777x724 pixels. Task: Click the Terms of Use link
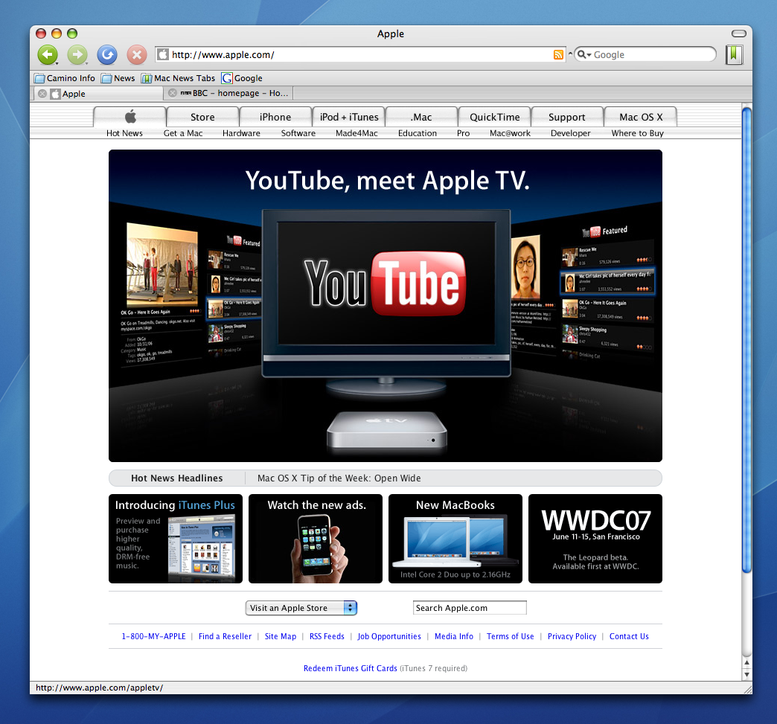pos(511,636)
